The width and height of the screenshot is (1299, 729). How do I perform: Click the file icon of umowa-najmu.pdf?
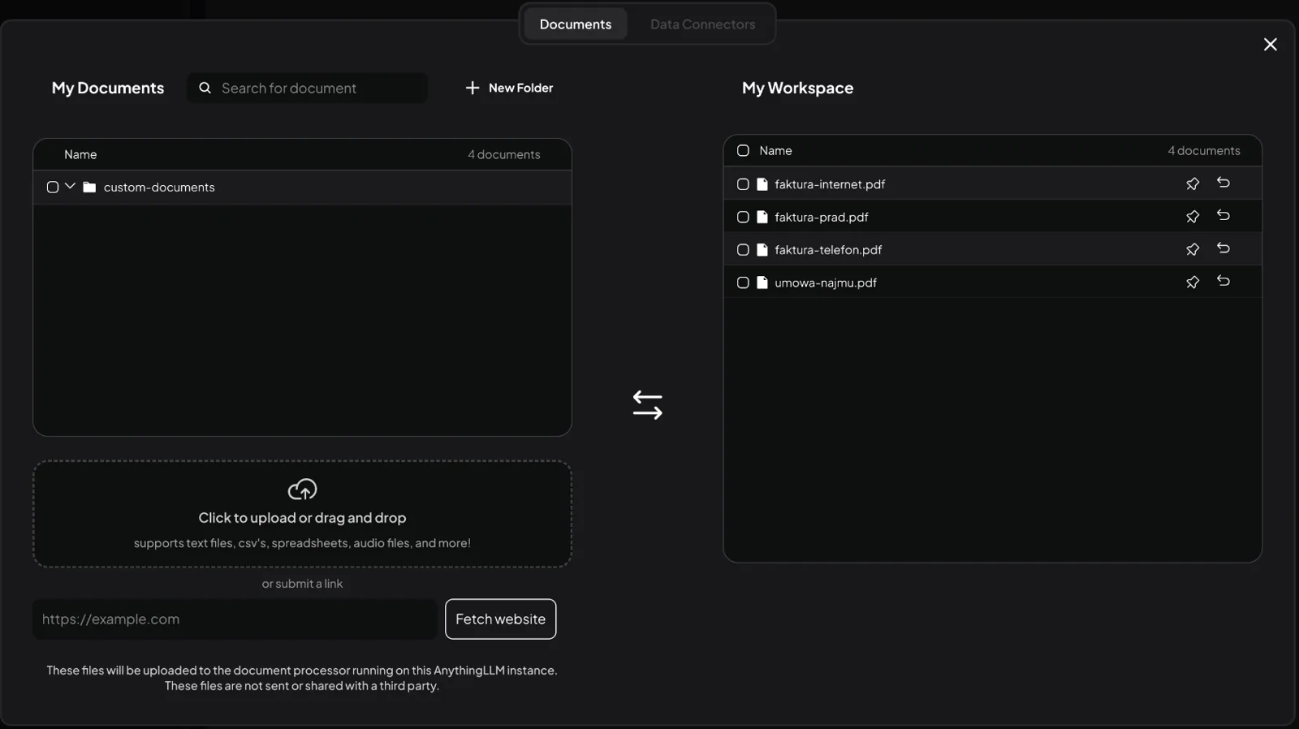point(762,283)
